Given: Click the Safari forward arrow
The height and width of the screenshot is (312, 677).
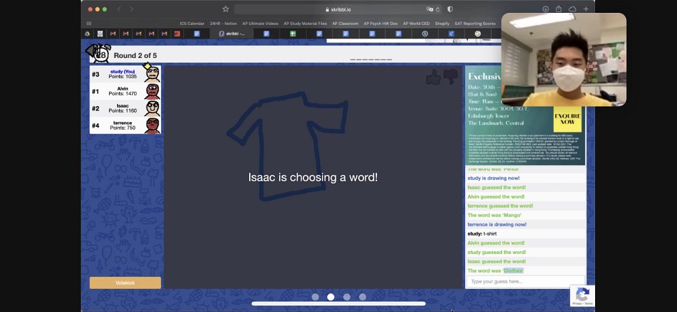Looking at the screenshot, I should tap(132, 9).
